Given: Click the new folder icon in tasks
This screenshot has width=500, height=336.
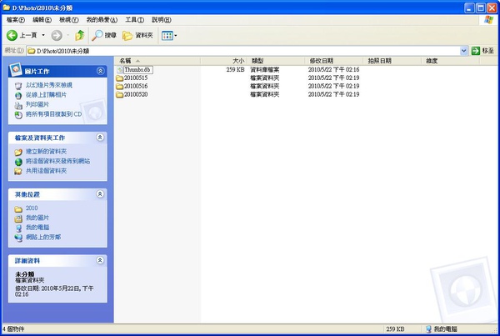Looking at the screenshot, I should coord(18,153).
